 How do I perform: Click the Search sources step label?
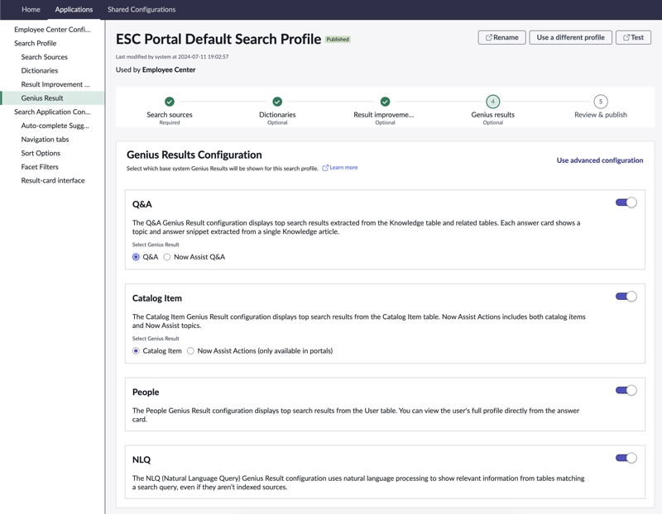(x=170, y=115)
